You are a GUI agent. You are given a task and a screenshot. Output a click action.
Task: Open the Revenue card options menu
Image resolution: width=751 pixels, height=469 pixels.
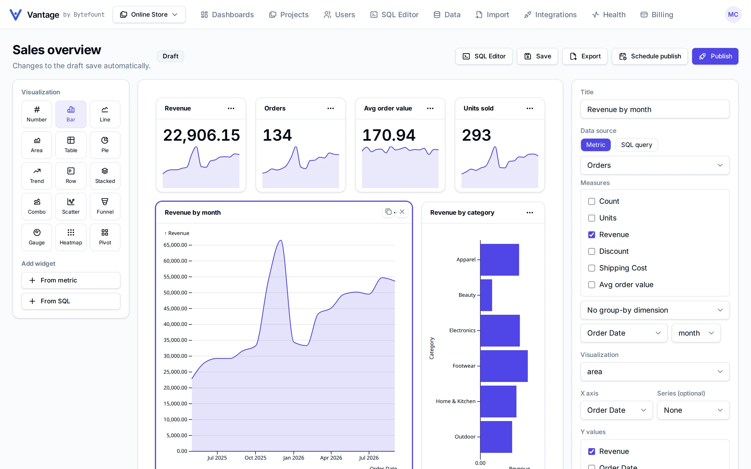tap(231, 108)
